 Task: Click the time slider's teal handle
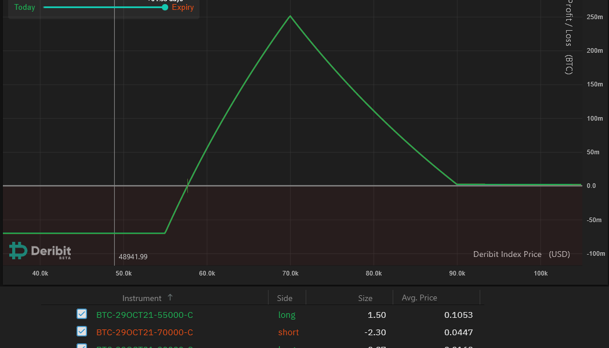click(x=165, y=8)
